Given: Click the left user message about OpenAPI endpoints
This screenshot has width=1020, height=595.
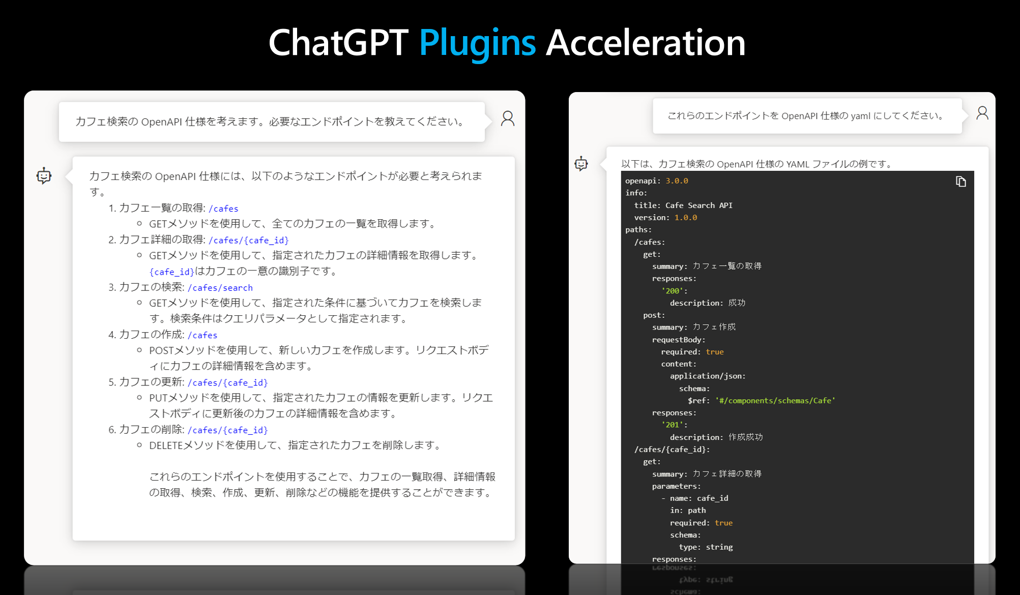Looking at the screenshot, I should [271, 122].
